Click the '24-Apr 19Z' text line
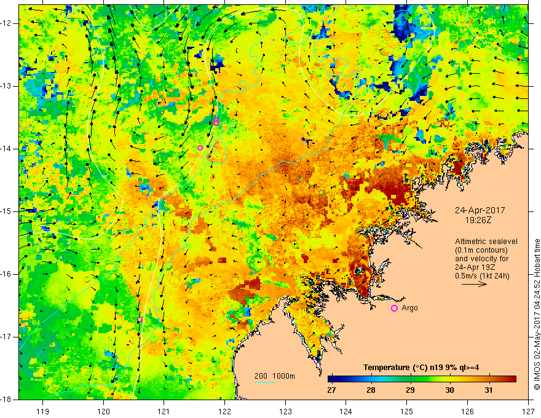 475,267
